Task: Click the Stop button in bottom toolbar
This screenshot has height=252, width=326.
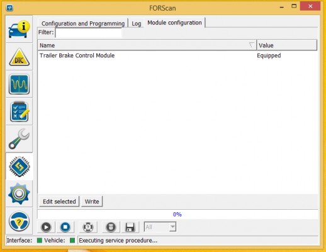Action: 65,227
